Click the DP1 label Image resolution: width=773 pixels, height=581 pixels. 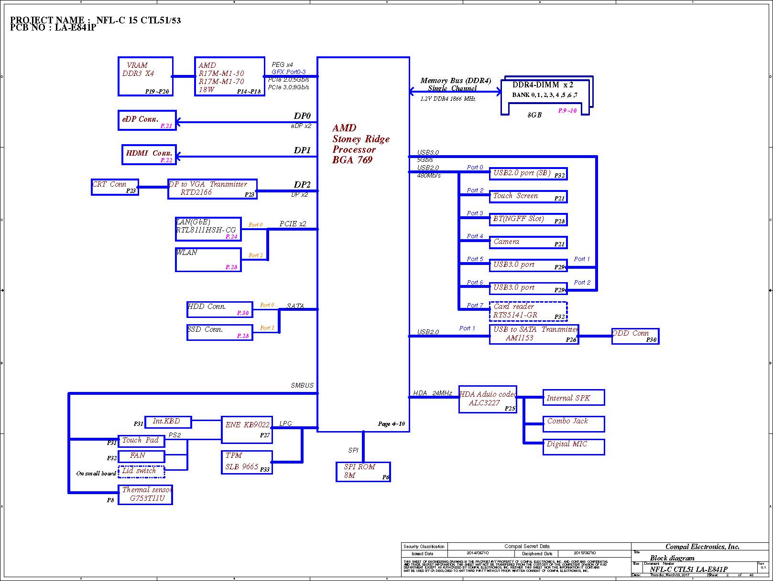302,150
